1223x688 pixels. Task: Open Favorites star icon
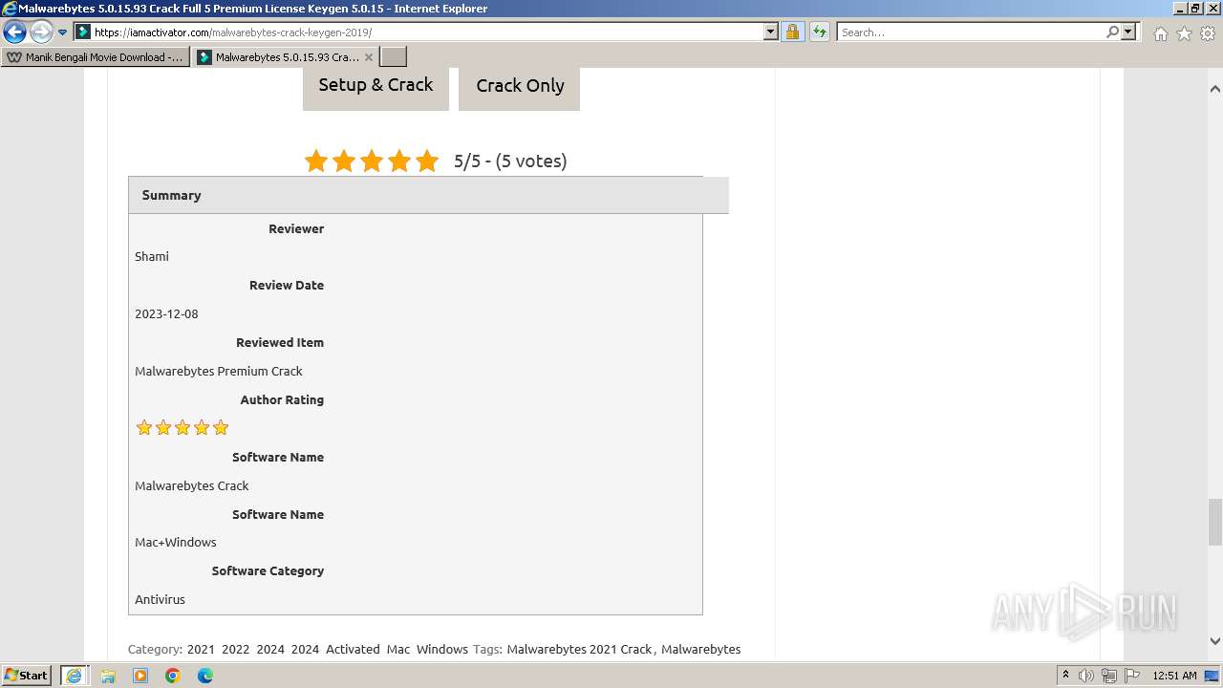[x=1184, y=33]
